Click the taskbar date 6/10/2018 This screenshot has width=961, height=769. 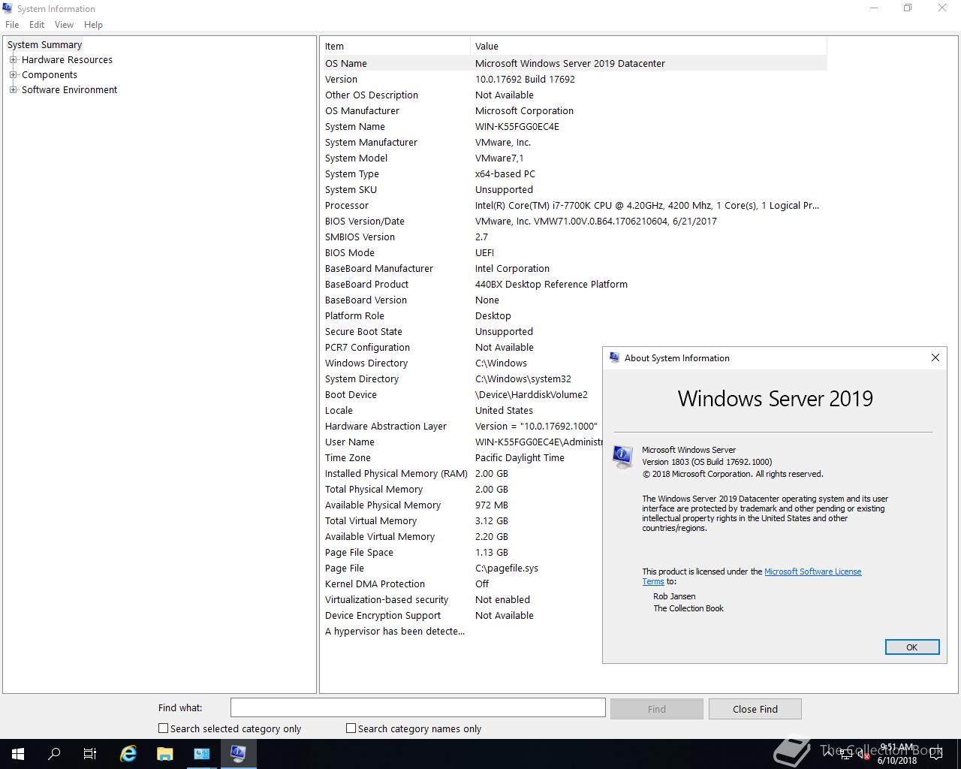[x=897, y=760]
